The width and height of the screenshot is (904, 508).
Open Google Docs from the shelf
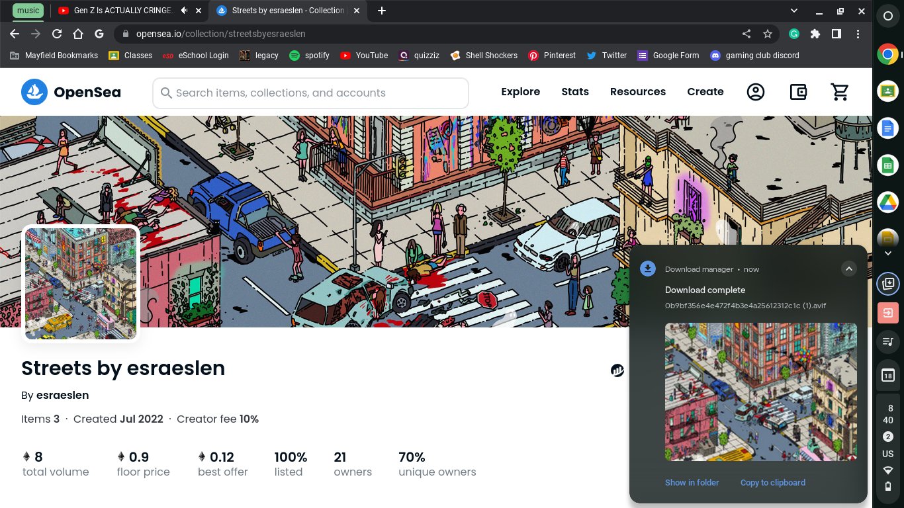[x=887, y=128]
